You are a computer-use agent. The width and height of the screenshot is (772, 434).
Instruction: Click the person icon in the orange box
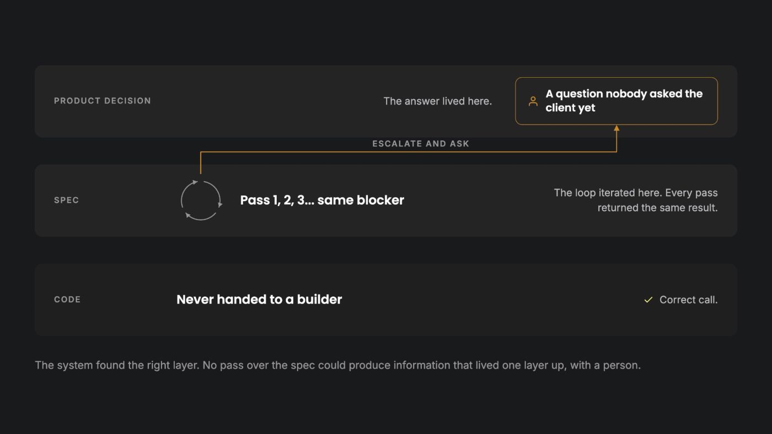click(533, 101)
